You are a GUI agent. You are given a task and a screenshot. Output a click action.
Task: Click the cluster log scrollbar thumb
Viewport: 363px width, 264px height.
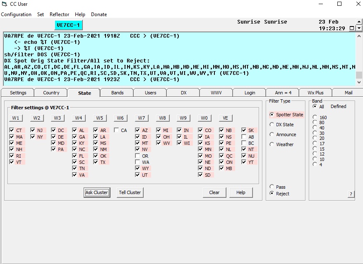tap(359, 75)
